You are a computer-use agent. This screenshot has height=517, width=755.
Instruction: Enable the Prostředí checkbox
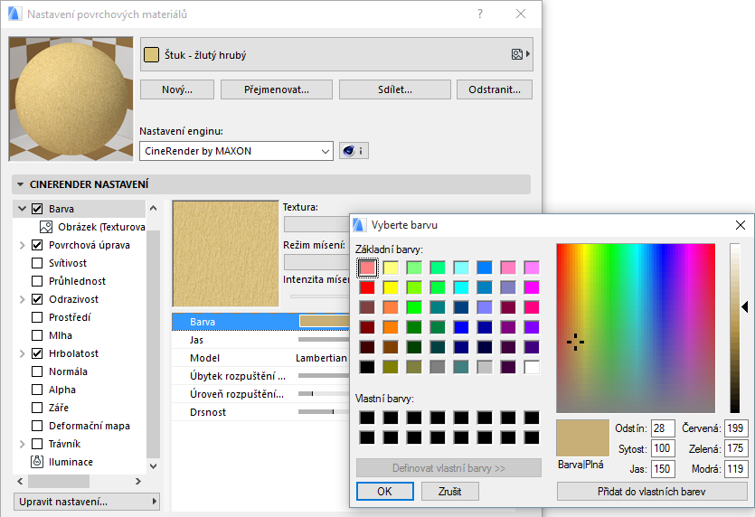coord(37,317)
